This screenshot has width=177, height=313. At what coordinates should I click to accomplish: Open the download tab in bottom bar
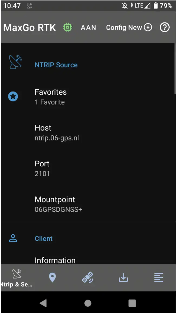(123, 277)
